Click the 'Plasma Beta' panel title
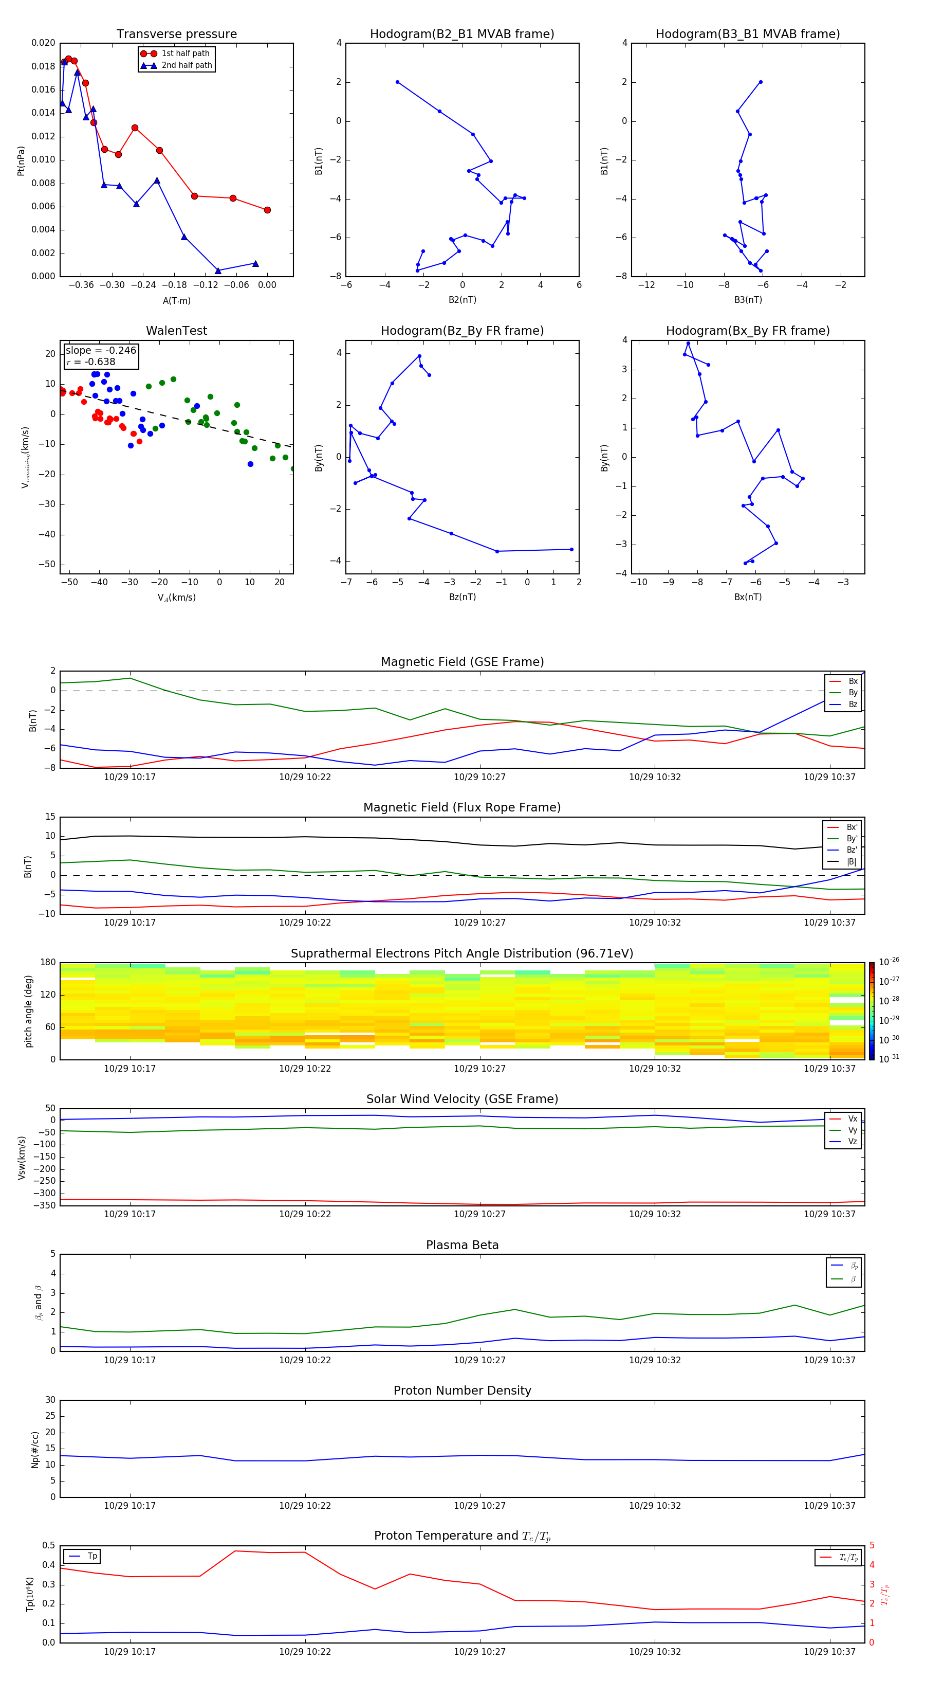The width and height of the screenshot is (925, 1697). 462,1245
